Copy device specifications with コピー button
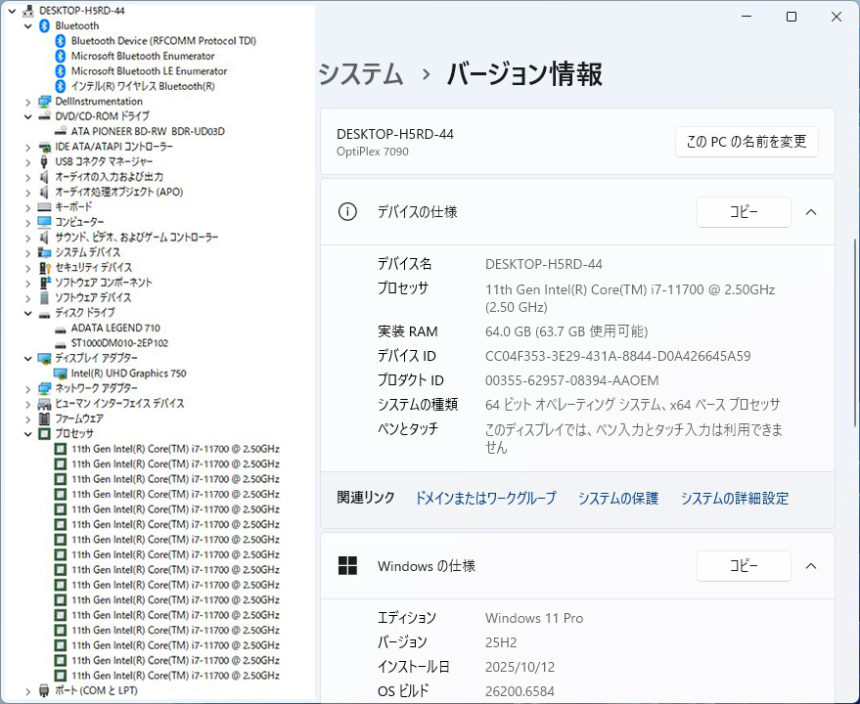Screen dimensions: 860x704 [743, 212]
